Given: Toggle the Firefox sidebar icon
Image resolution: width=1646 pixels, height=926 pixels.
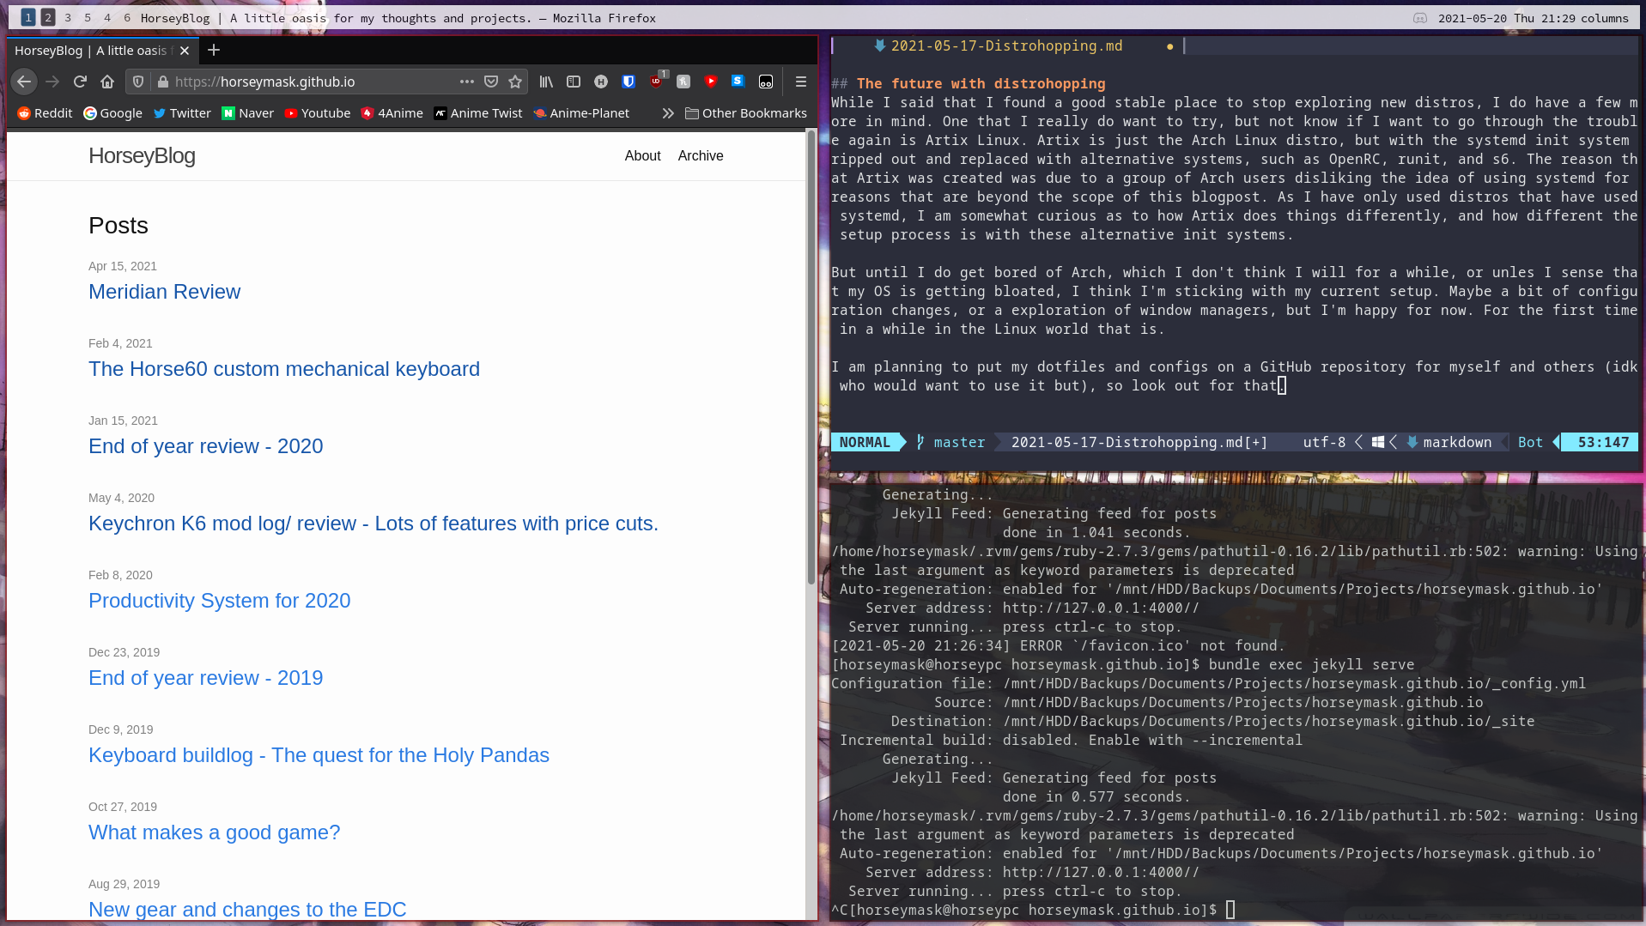Looking at the screenshot, I should pos(574,82).
